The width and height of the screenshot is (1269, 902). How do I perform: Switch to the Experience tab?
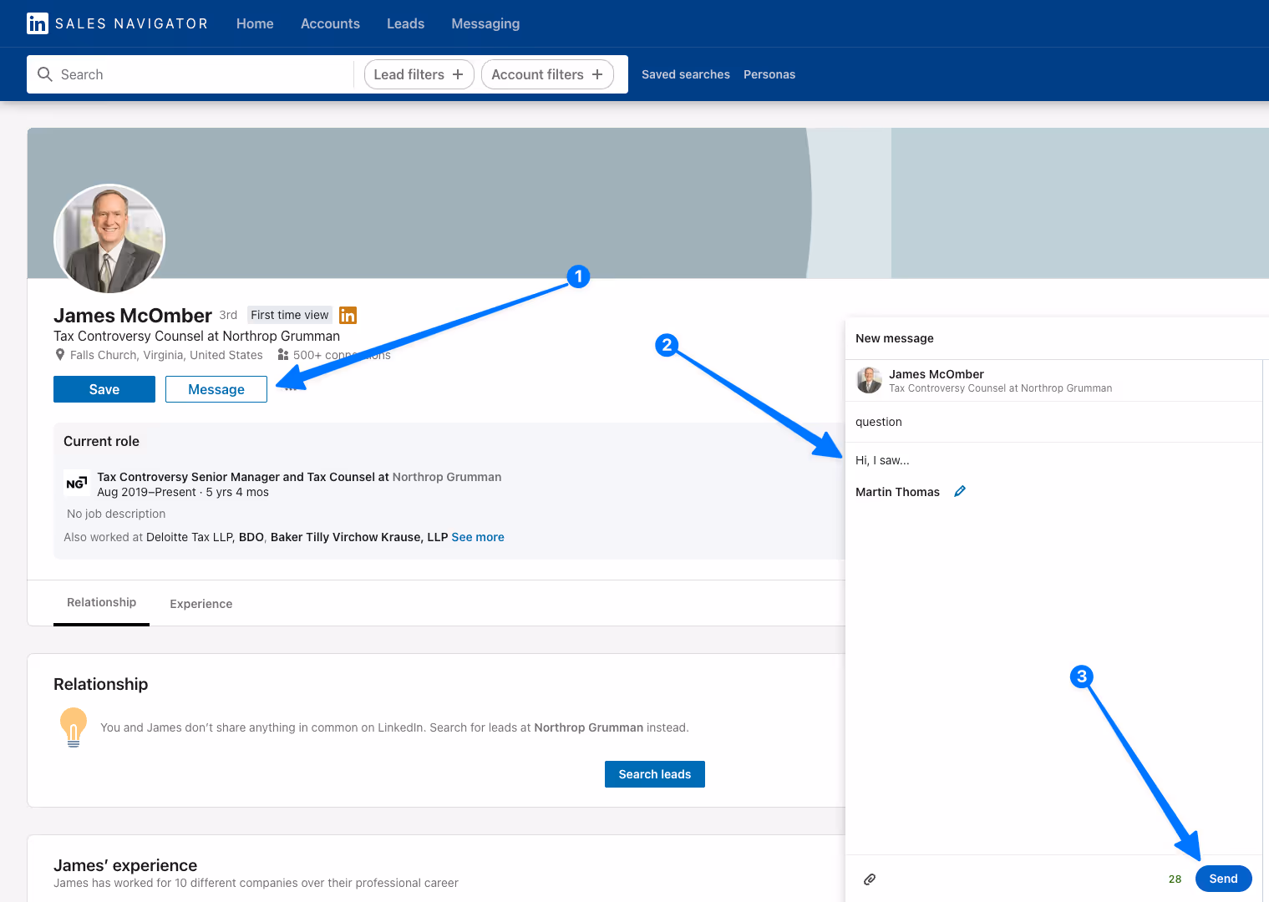tap(201, 604)
